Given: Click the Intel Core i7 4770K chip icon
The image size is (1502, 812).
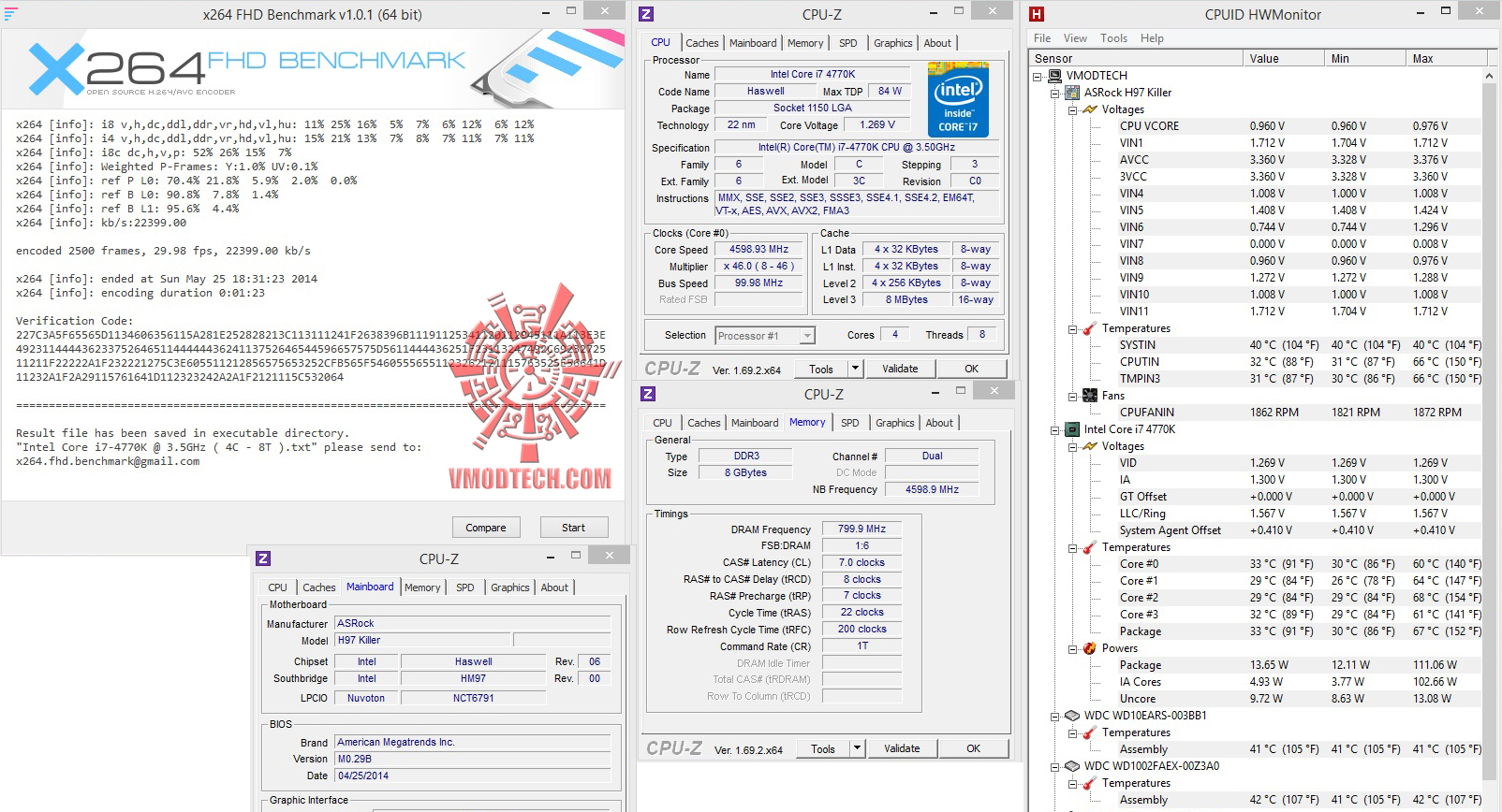Looking at the screenshot, I should pyautogui.click(x=1073, y=429).
